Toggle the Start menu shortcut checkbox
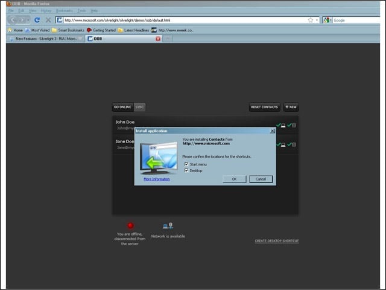Image resolution: width=386 pixels, height=290 pixels. coord(186,164)
